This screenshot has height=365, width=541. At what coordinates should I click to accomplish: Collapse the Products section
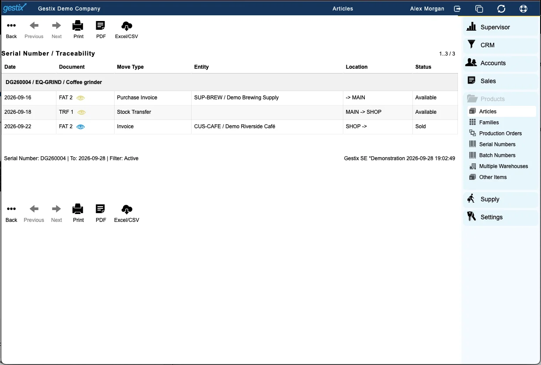coord(500,99)
